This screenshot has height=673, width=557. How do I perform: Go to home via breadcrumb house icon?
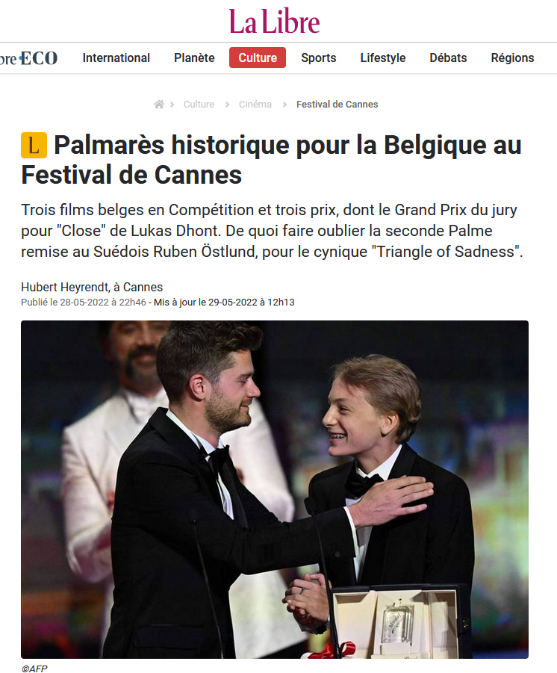coord(159,105)
